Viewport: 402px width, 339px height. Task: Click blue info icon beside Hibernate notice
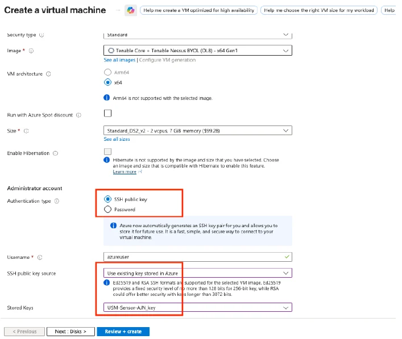[107, 160]
